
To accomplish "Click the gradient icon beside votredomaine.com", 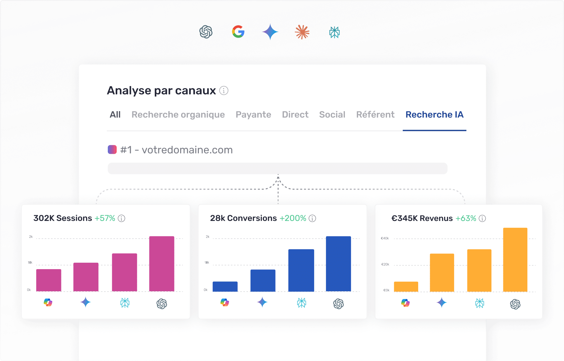I will (112, 150).
